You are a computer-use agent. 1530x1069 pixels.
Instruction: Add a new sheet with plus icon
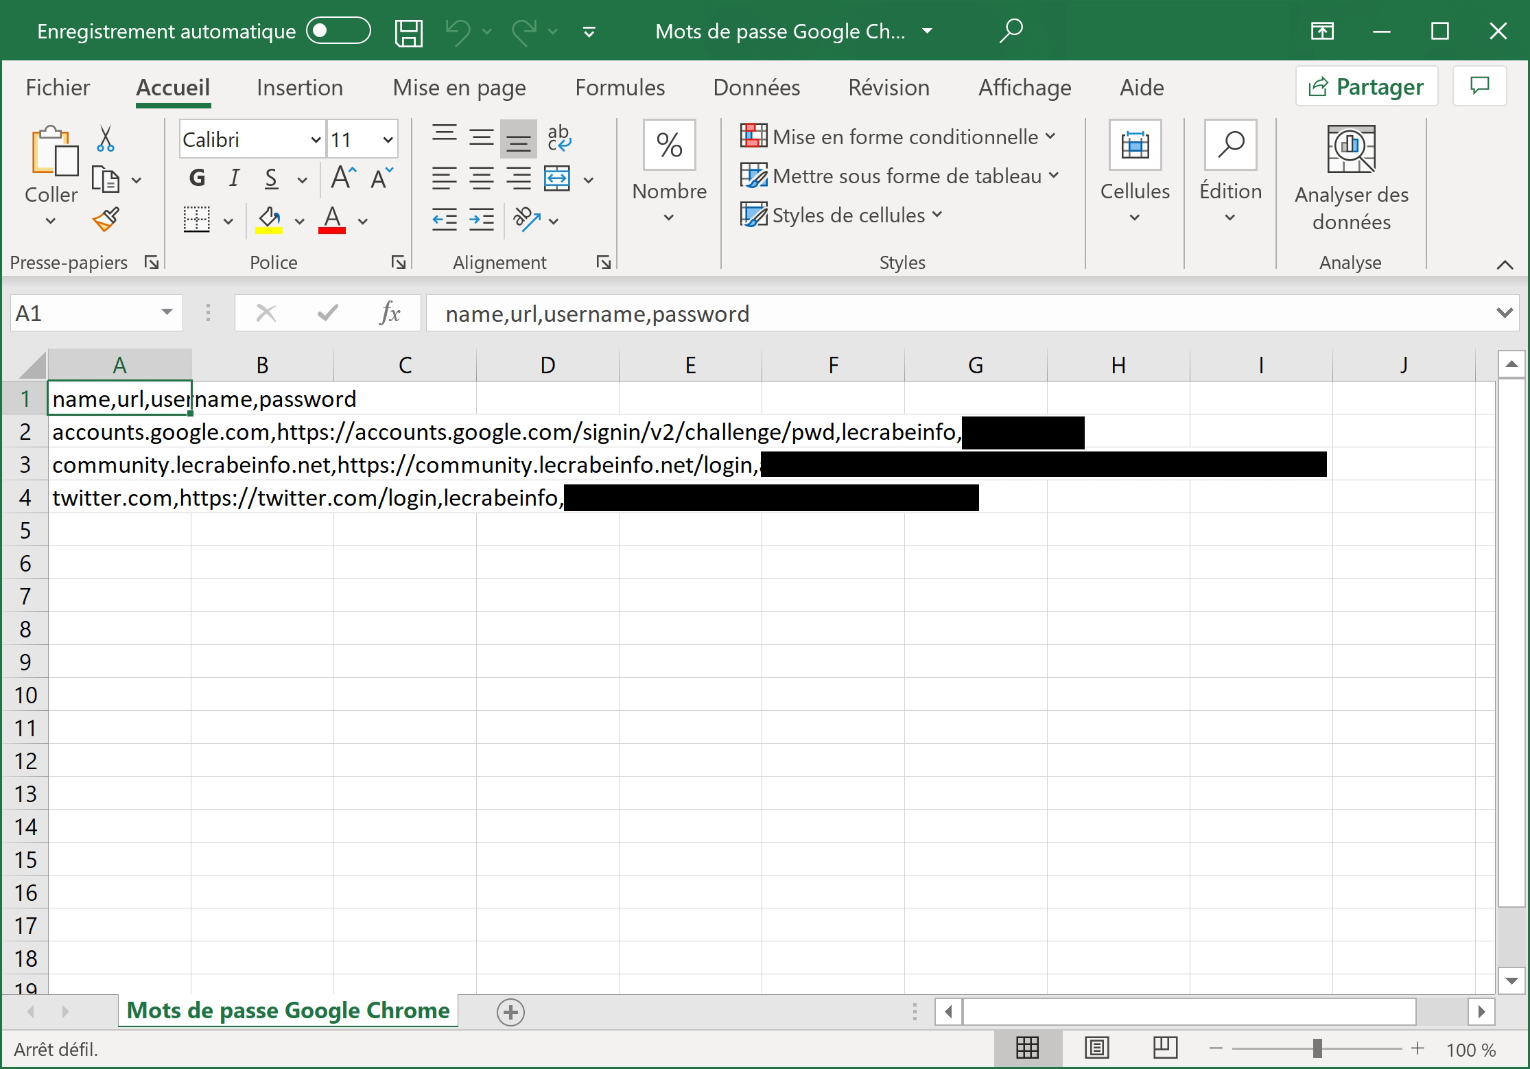(x=510, y=1012)
